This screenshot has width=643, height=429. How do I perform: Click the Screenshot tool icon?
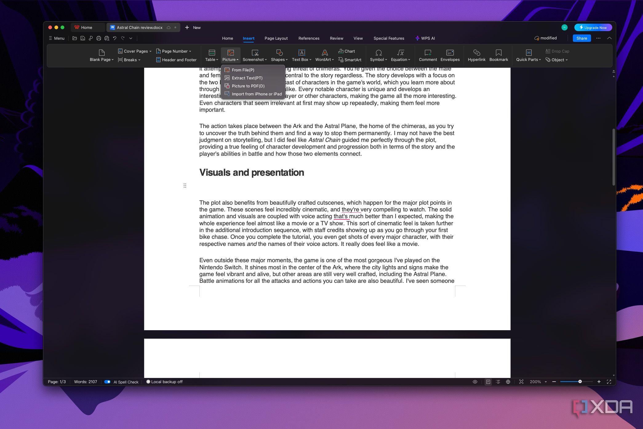[x=255, y=53]
